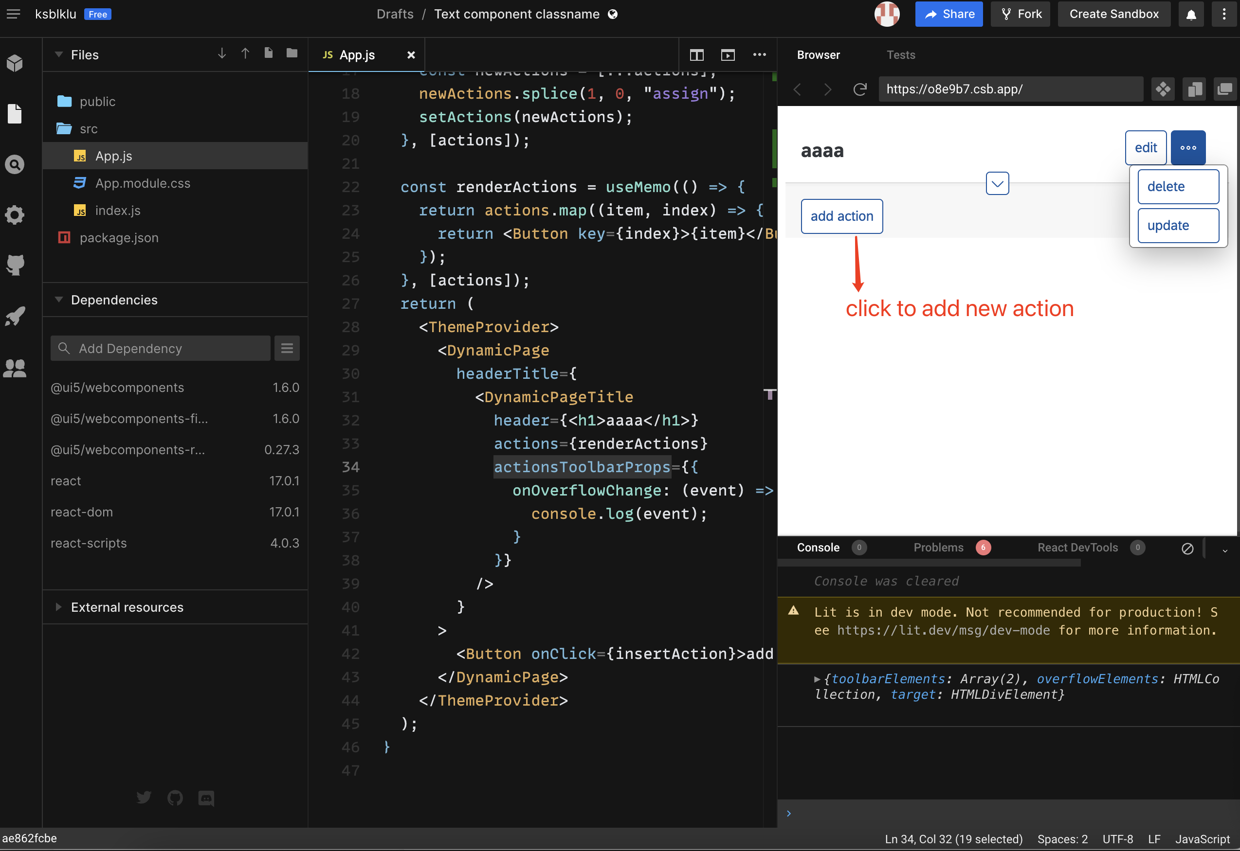Image resolution: width=1240 pixels, height=851 pixels.
Task: Open the GitHub integration panel
Action: [15, 265]
